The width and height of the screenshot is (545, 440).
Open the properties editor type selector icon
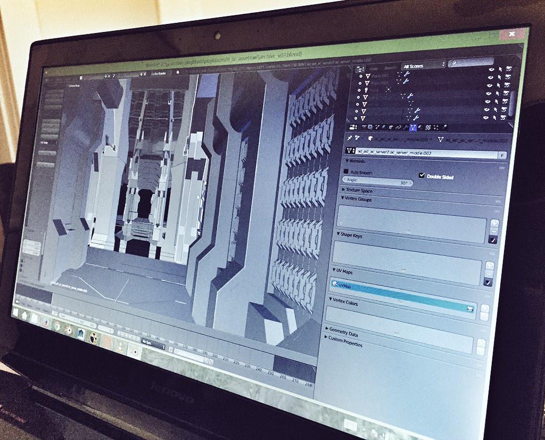(x=353, y=127)
